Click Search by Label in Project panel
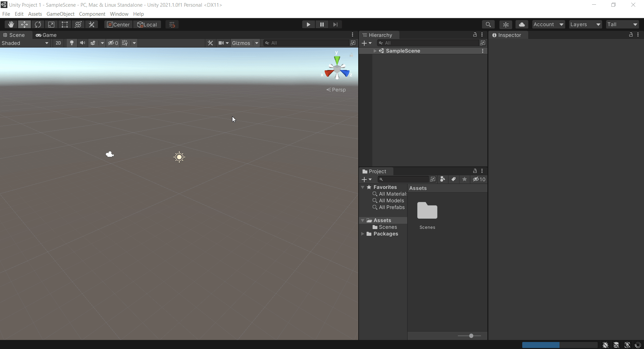Viewport: 644px width, 349px height. (x=453, y=179)
